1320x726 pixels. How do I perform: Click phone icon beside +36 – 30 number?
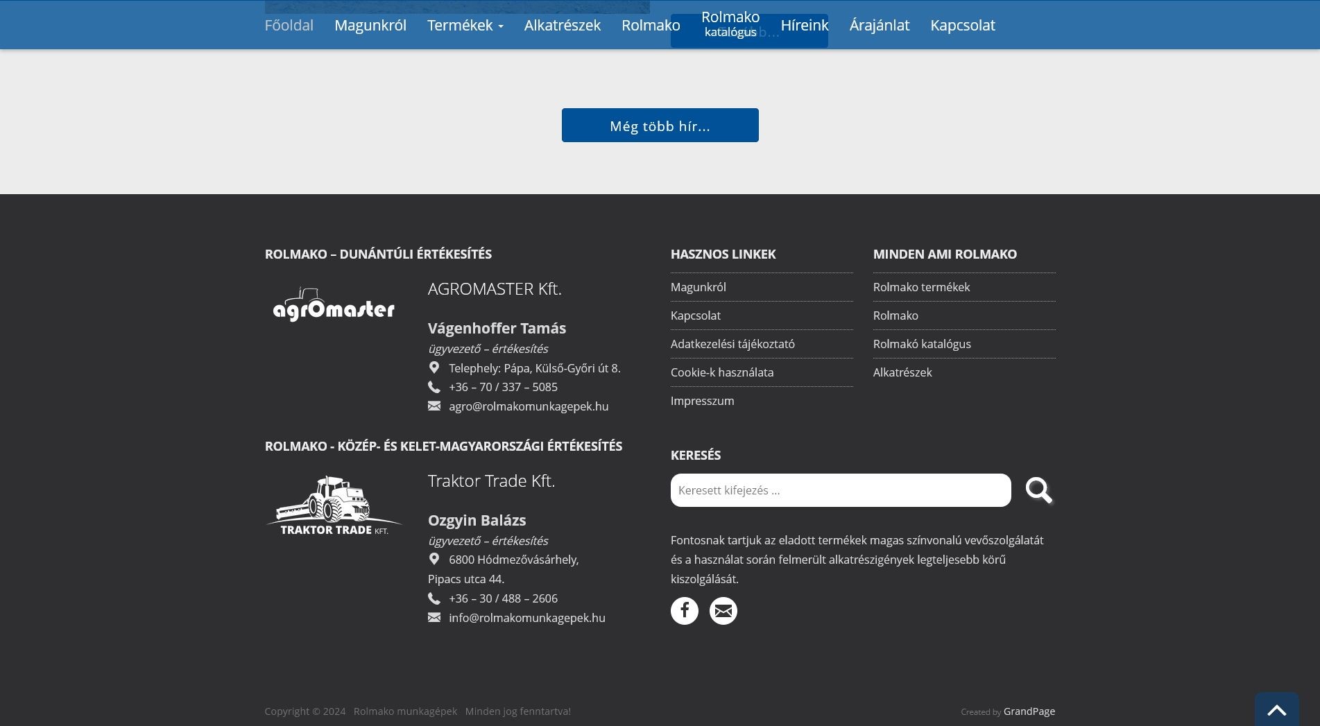(434, 598)
